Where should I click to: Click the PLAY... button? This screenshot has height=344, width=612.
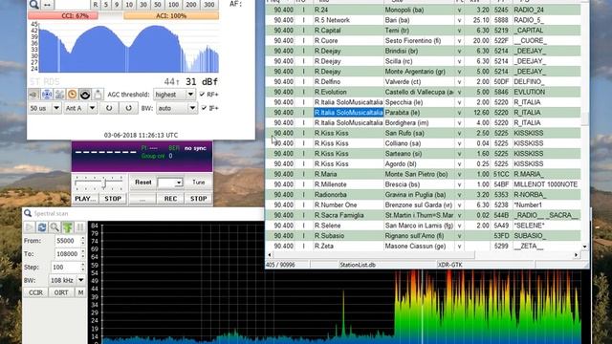[85, 199]
